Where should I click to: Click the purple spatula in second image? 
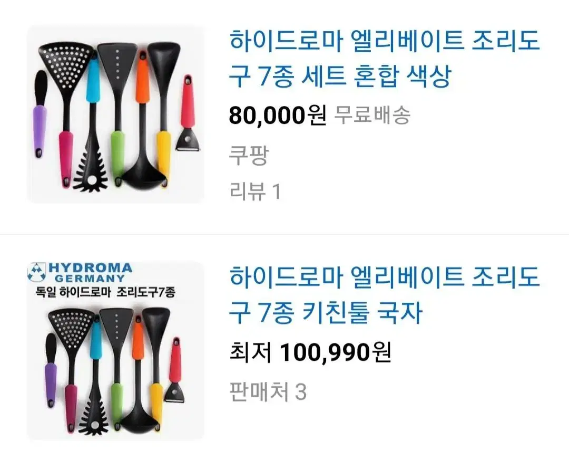pyautogui.click(x=51, y=369)
